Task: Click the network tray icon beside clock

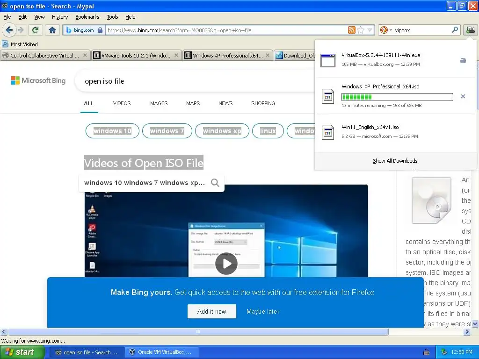Action: 444,352
